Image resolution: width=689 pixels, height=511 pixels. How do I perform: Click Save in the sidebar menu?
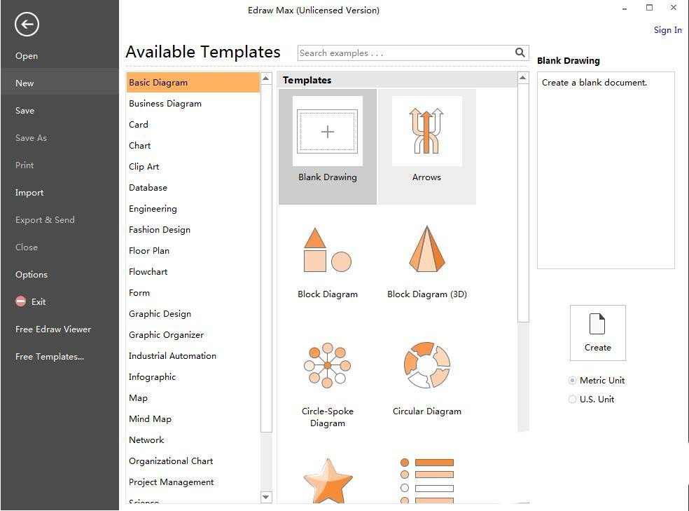(x=25, y=110)
